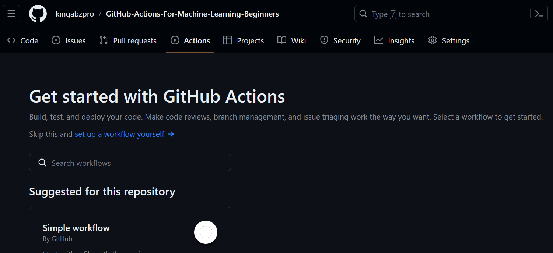Click the Search workflows field
The image size is (553, 253).
pos(130,163)
